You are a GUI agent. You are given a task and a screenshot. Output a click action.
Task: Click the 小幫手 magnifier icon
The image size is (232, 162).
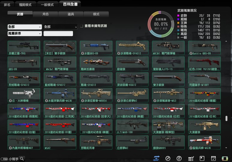22,159
